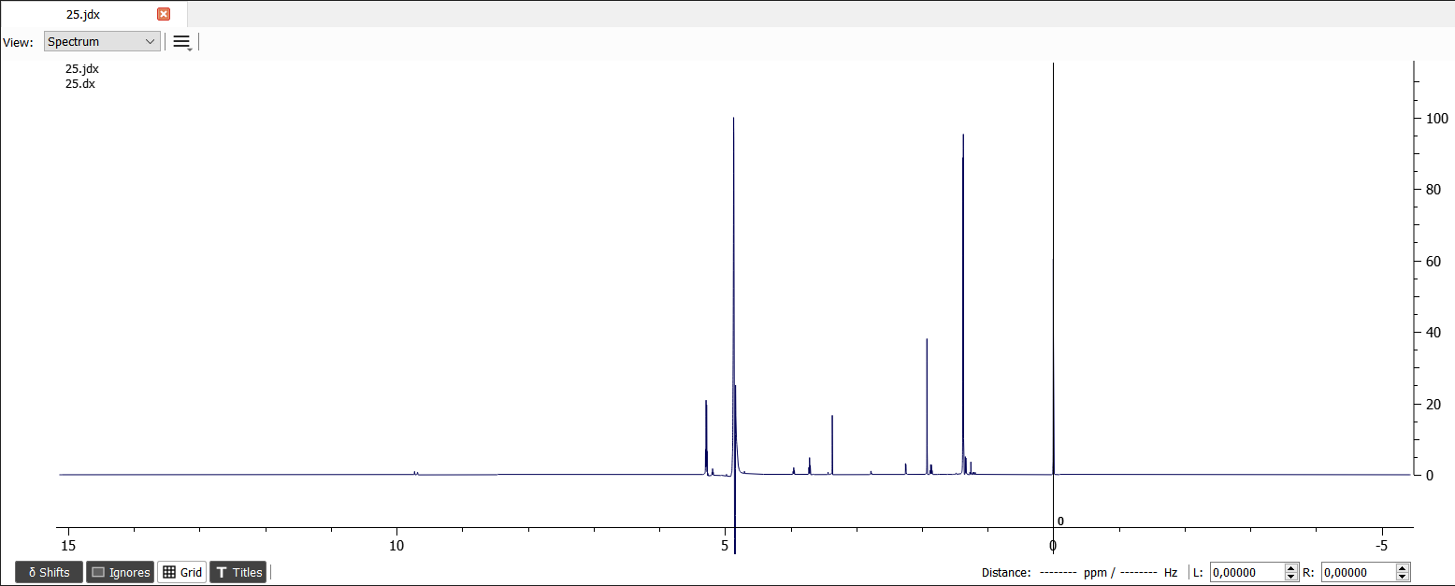The image size is (1455, 586).
Task: Click the x-axis label 10
Action: [x=396, y=545]
